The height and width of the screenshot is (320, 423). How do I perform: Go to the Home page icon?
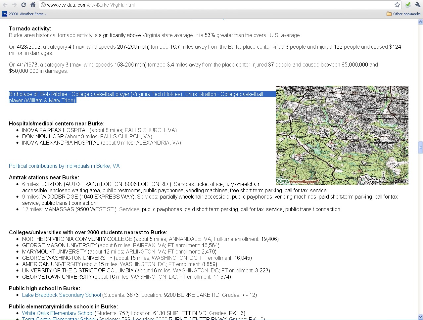33,5
